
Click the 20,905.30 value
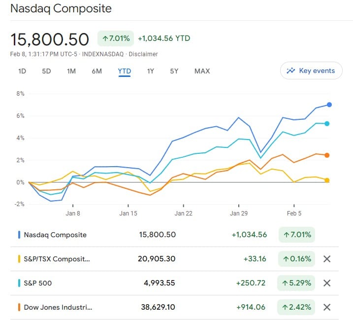tap(157, 259)
